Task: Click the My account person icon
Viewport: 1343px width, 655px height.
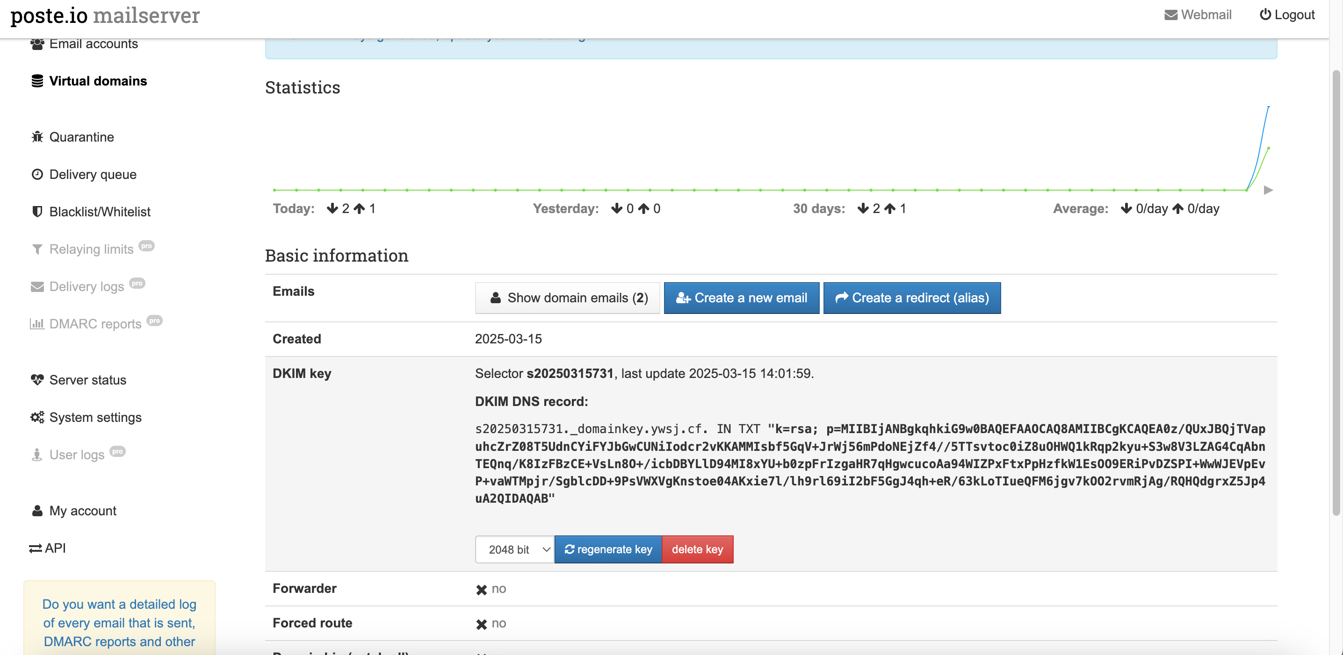Action: coord(37,511)
